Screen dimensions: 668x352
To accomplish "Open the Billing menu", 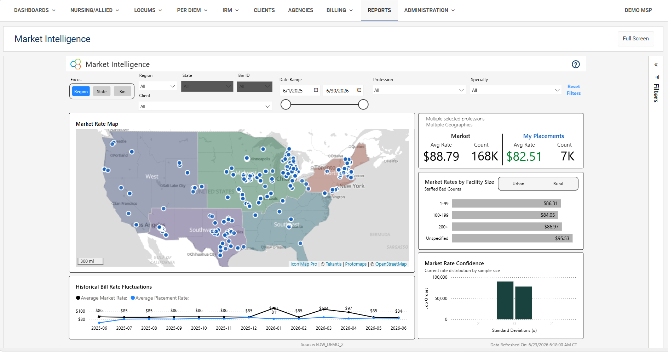I will (340, 10).
